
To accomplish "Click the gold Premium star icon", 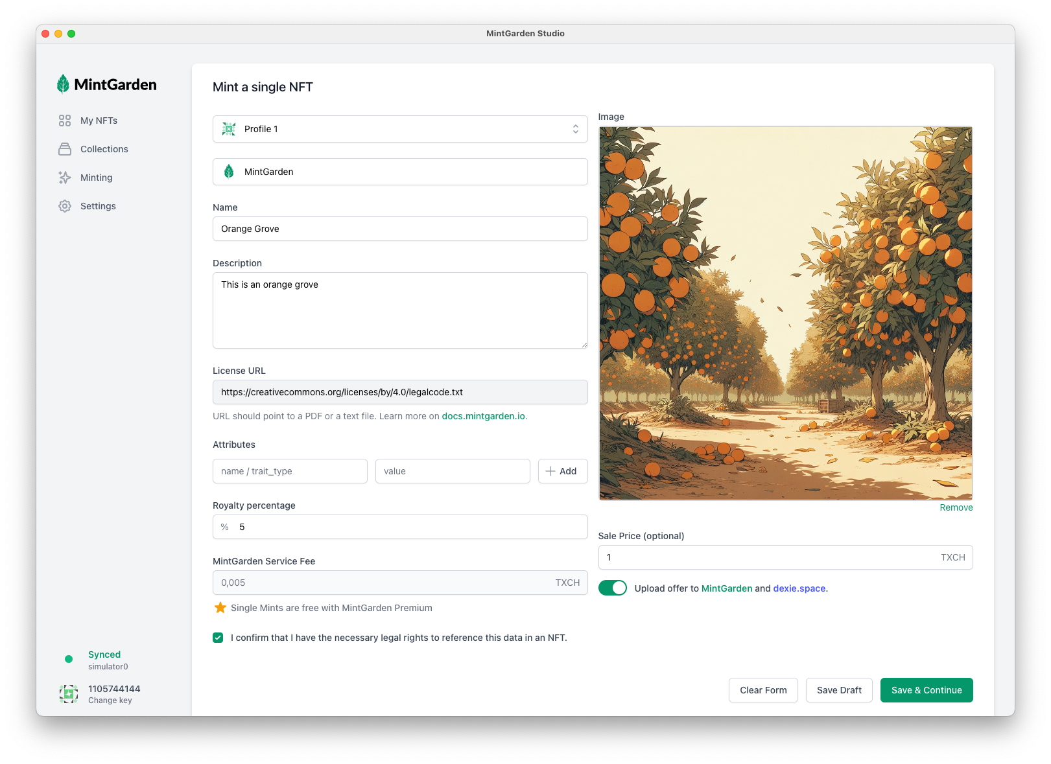I will click(x=220, y=608).
